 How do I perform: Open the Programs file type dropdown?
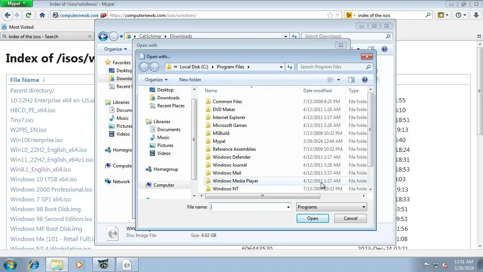pyautogui.click(x=331, y=207)
